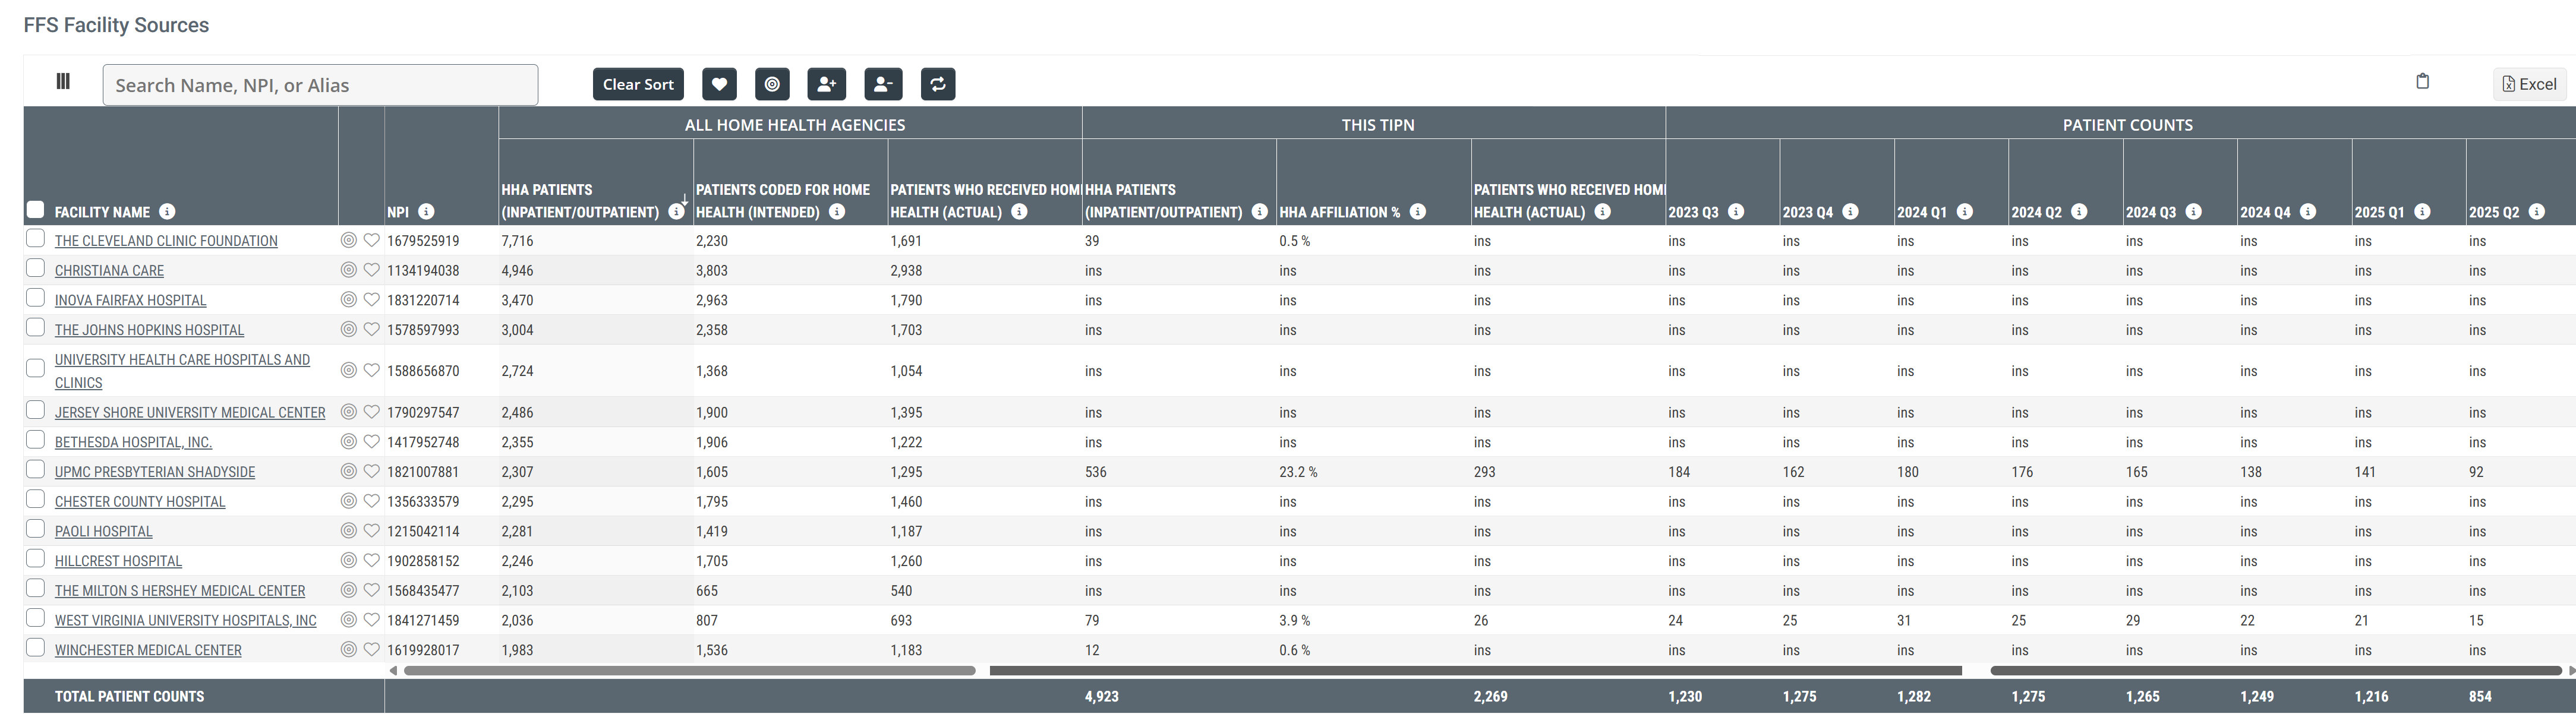Click the refresh arrows toolbar button
This screenshot has height=714, width=2576.
[938, 84]
